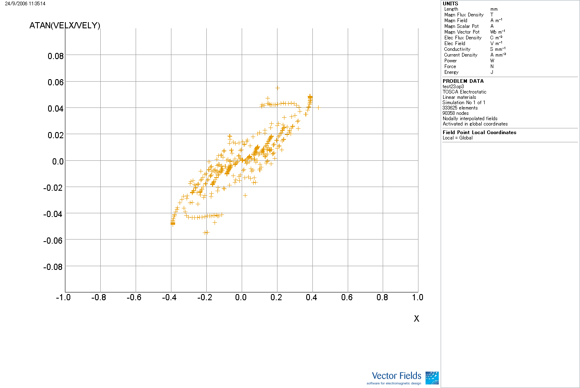The image size is (580, 388).
Task: Click the test23.op3 file name
Action: tap(453, 87)
